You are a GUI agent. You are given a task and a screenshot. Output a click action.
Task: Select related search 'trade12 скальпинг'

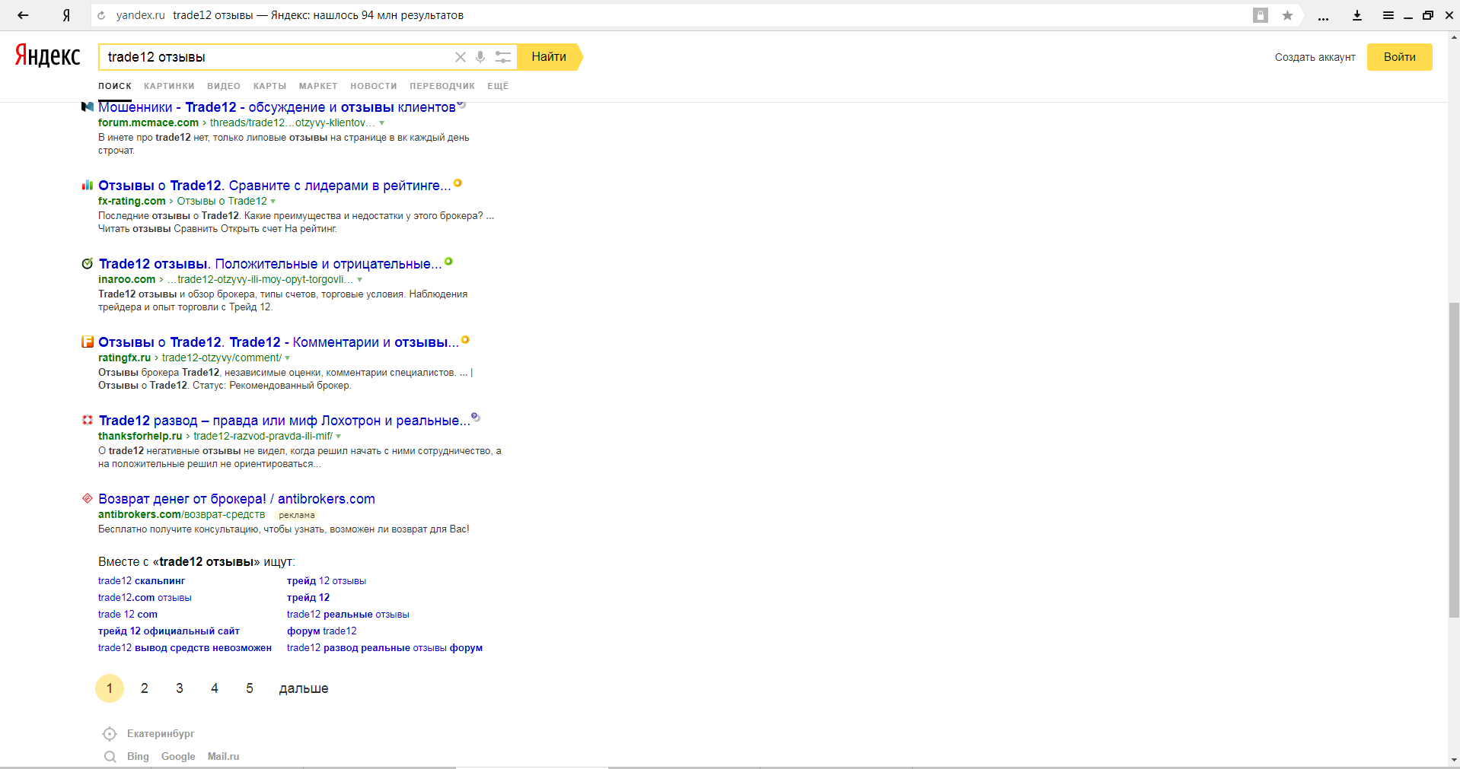point(142,581)
